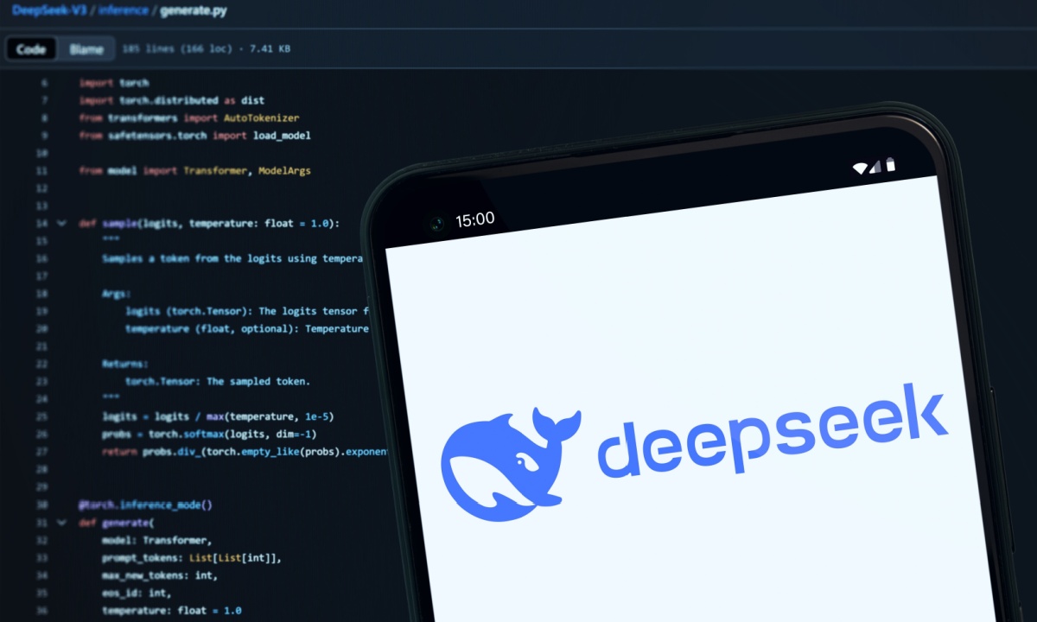1037x622 pixels.
Task: Click the @torch.inference_mode() decorator line
Action: click(145, 505)
